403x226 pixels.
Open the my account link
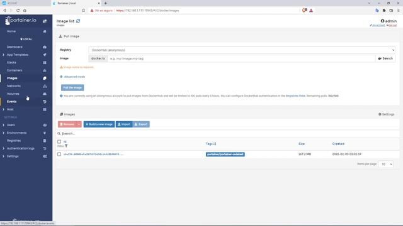click(377, 25)
